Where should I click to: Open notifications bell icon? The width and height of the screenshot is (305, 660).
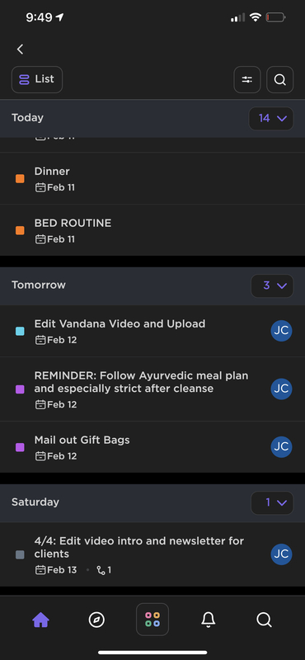[209, 620]
